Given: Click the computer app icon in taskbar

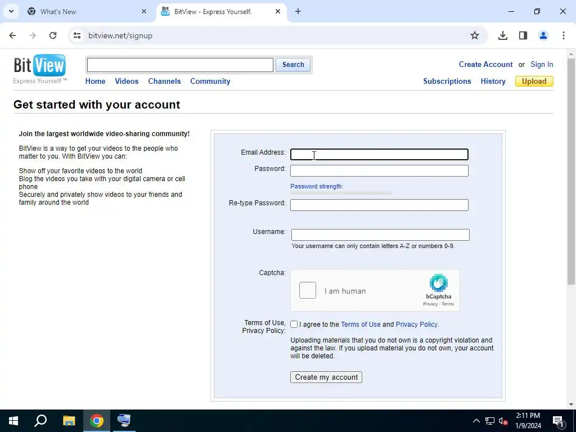Looking at the screenshot, I should (124, 421).
